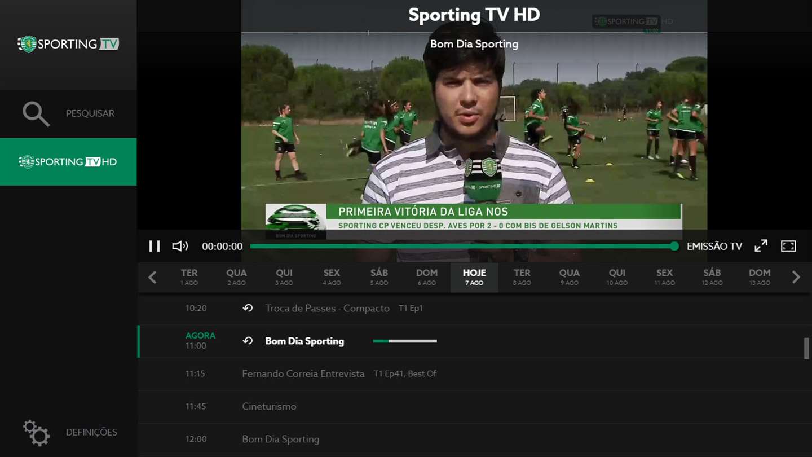This screenshot has width=812, height=457.
Task: Click the seek bar handle at the end
Action: pyautogui.click(x=674, y=246)
